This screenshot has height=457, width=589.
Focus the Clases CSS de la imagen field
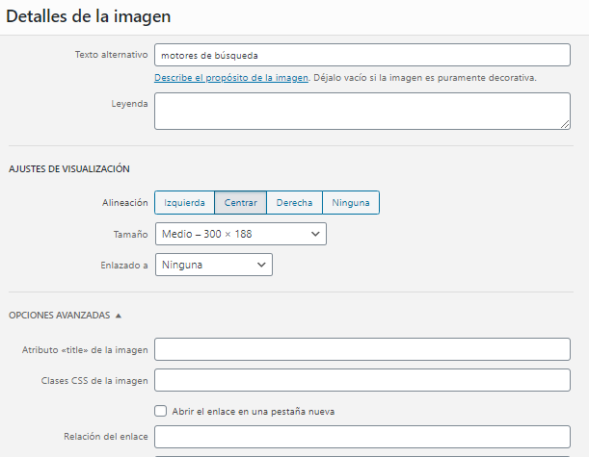[361, 380]
